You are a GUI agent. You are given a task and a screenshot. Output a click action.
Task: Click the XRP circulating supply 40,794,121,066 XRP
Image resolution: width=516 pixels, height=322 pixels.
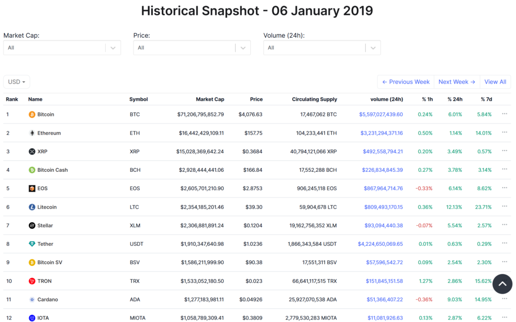313,152
